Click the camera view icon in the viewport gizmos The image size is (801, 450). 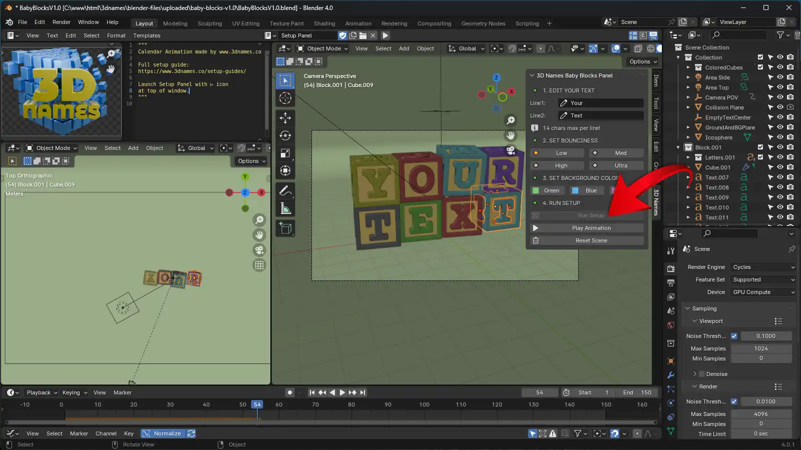tap(512, 151)
